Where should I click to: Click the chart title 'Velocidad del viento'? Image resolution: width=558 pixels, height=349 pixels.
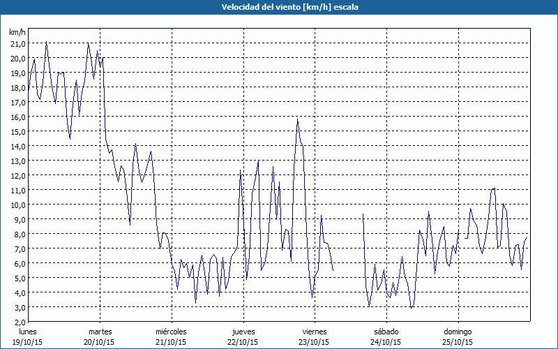(279, 7)
